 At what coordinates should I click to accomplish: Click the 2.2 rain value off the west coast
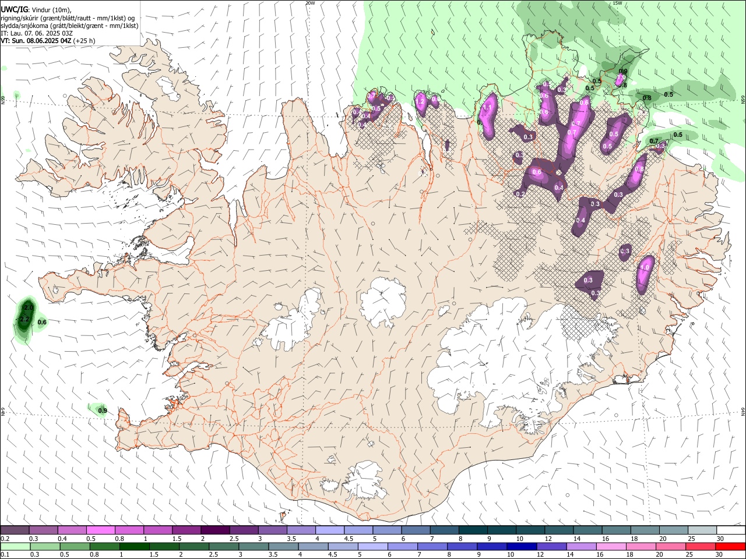(x=24, y=320)
